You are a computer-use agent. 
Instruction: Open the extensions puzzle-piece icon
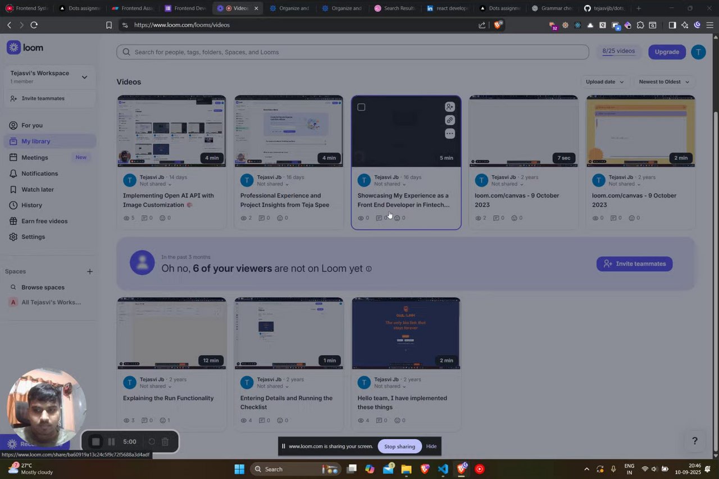click(640, 25)
